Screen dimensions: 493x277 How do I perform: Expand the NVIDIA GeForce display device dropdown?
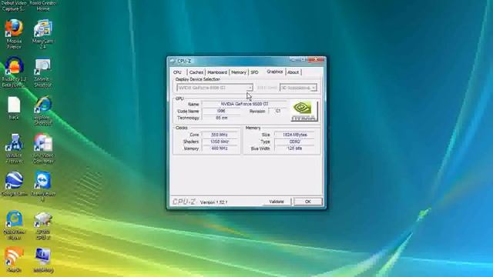click(215, 88)
